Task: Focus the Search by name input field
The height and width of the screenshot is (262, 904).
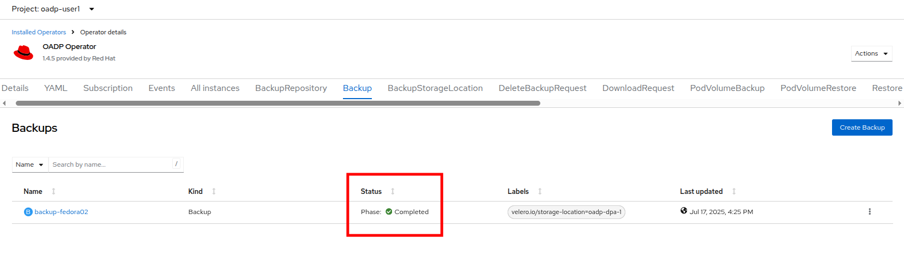Action: [111, 164]
